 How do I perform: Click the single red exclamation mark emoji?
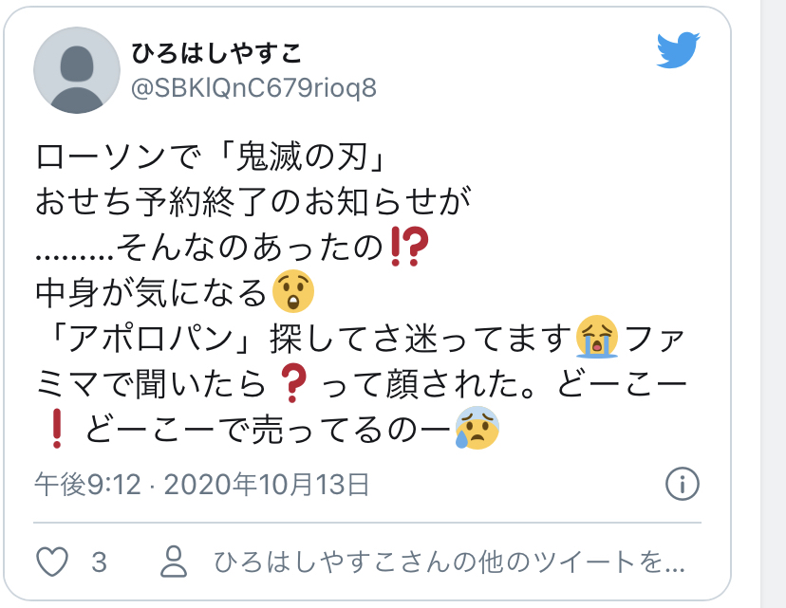pyautogui.click(x=57, y=428)
